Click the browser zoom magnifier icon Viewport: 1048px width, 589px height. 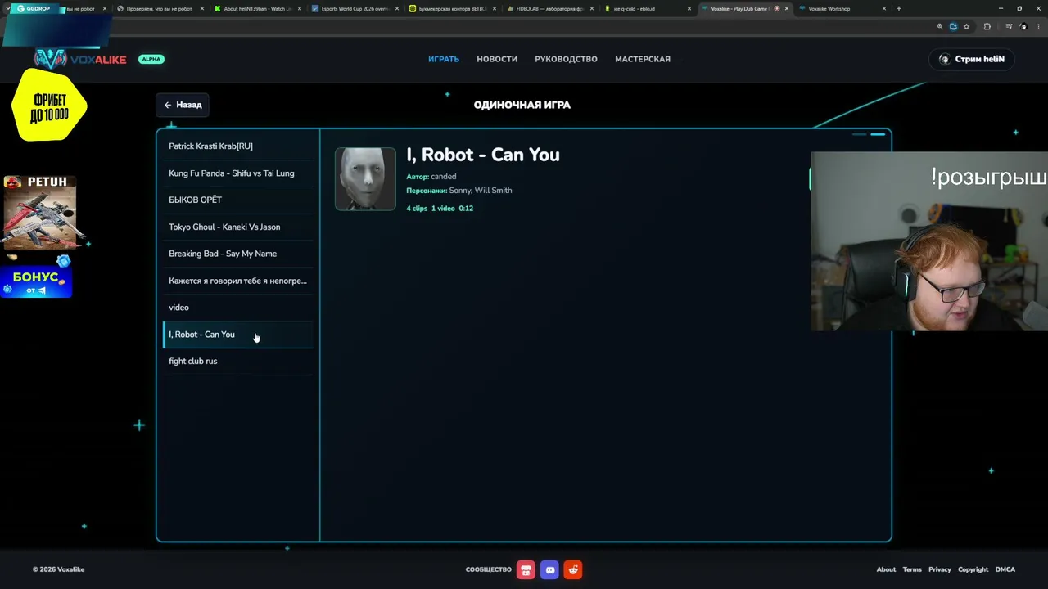pos(940,26)
